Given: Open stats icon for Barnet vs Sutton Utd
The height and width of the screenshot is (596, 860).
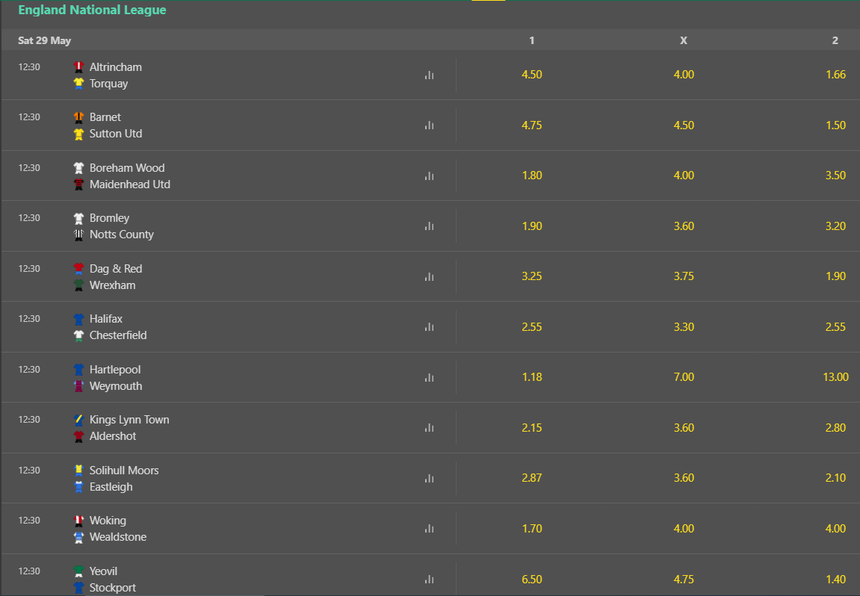Looking at the screenshot, I should 429,125.
